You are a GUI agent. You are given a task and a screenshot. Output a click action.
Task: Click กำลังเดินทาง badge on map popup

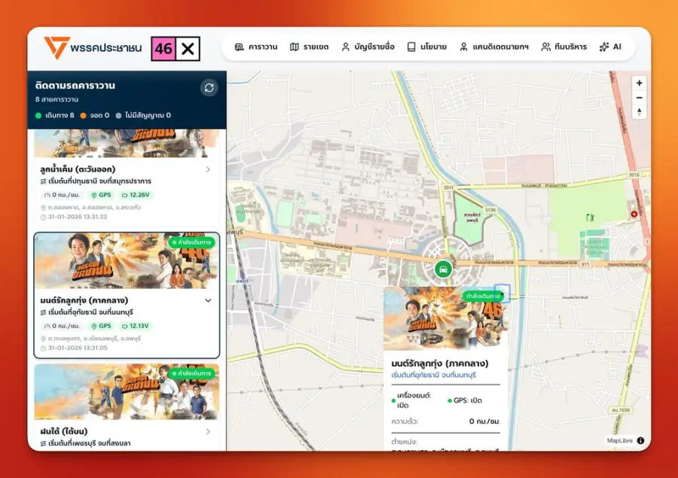coord(483,296)
